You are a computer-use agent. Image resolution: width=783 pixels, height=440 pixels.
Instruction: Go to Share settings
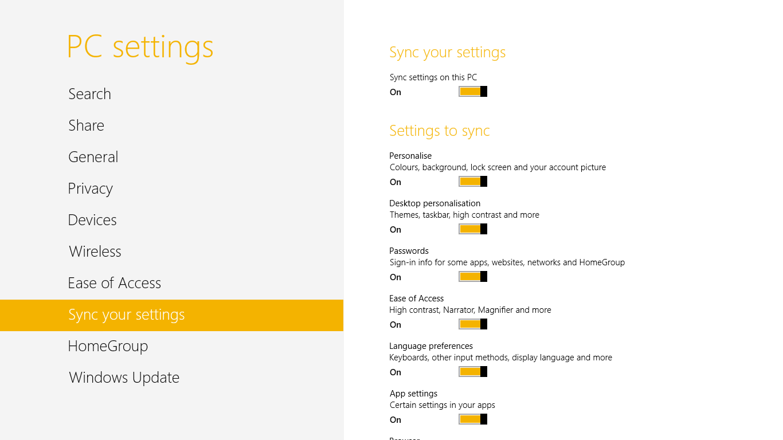(x=87, y=125)
